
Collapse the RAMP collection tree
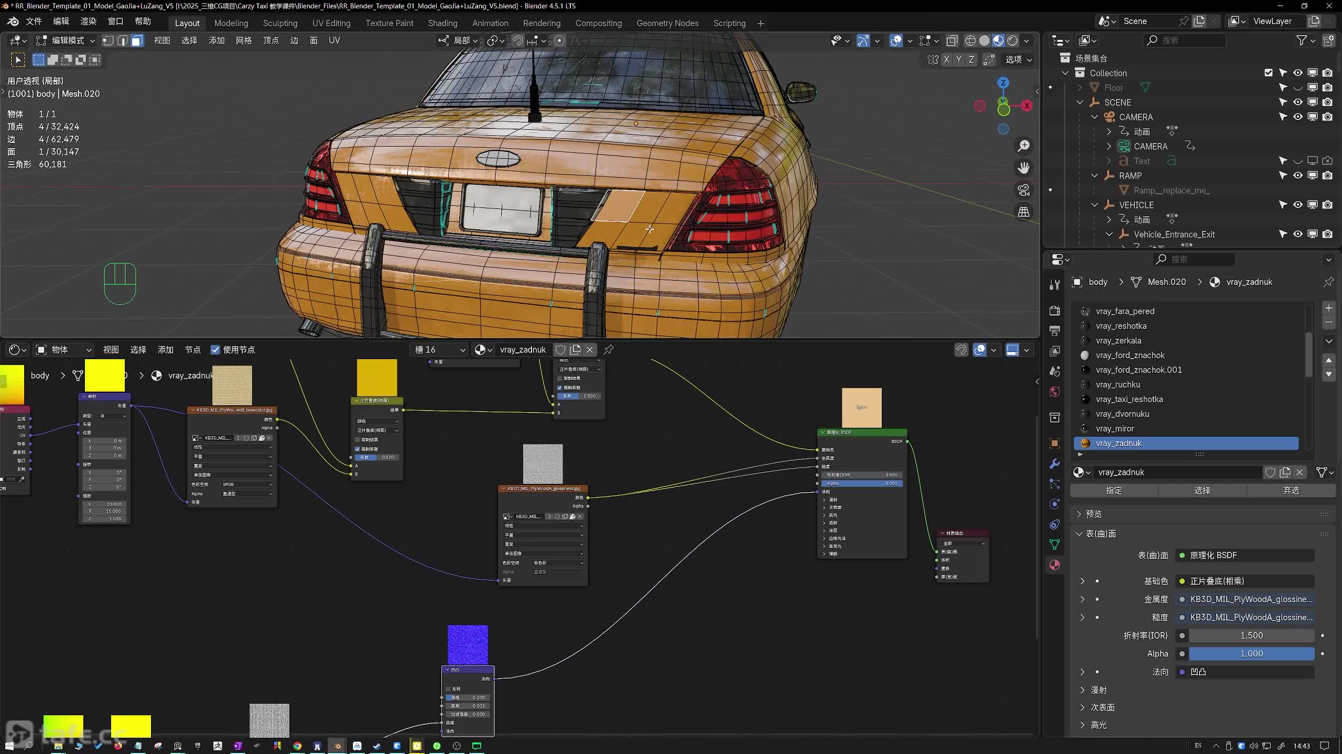pyautogui.click(x=1095, y=175)
